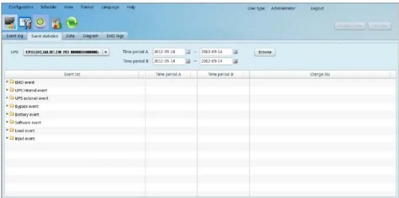This screenshot has height=198, width=399.
Task: Open calendar for Time period B start date
Action: click(x=188, y=61)
